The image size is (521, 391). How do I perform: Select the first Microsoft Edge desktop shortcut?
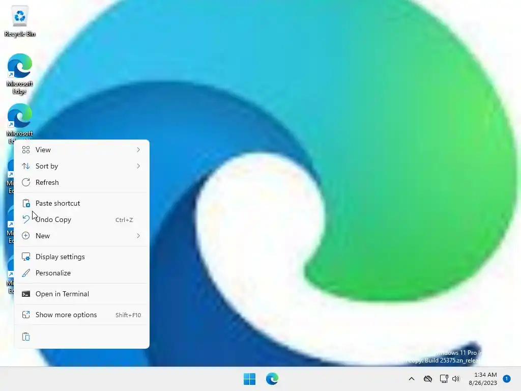[20, 74]
